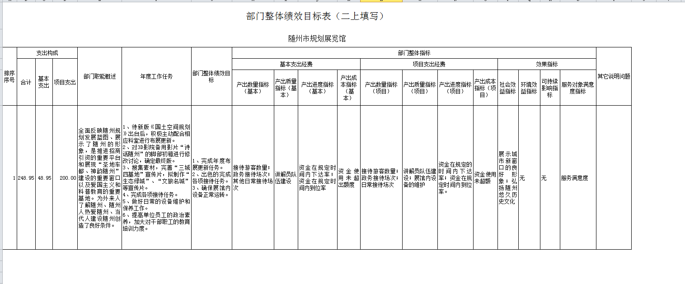685x284 pixels.
Task: Select the task cell starting 待新版《国土空间规划》
Action: pos(156,177)
